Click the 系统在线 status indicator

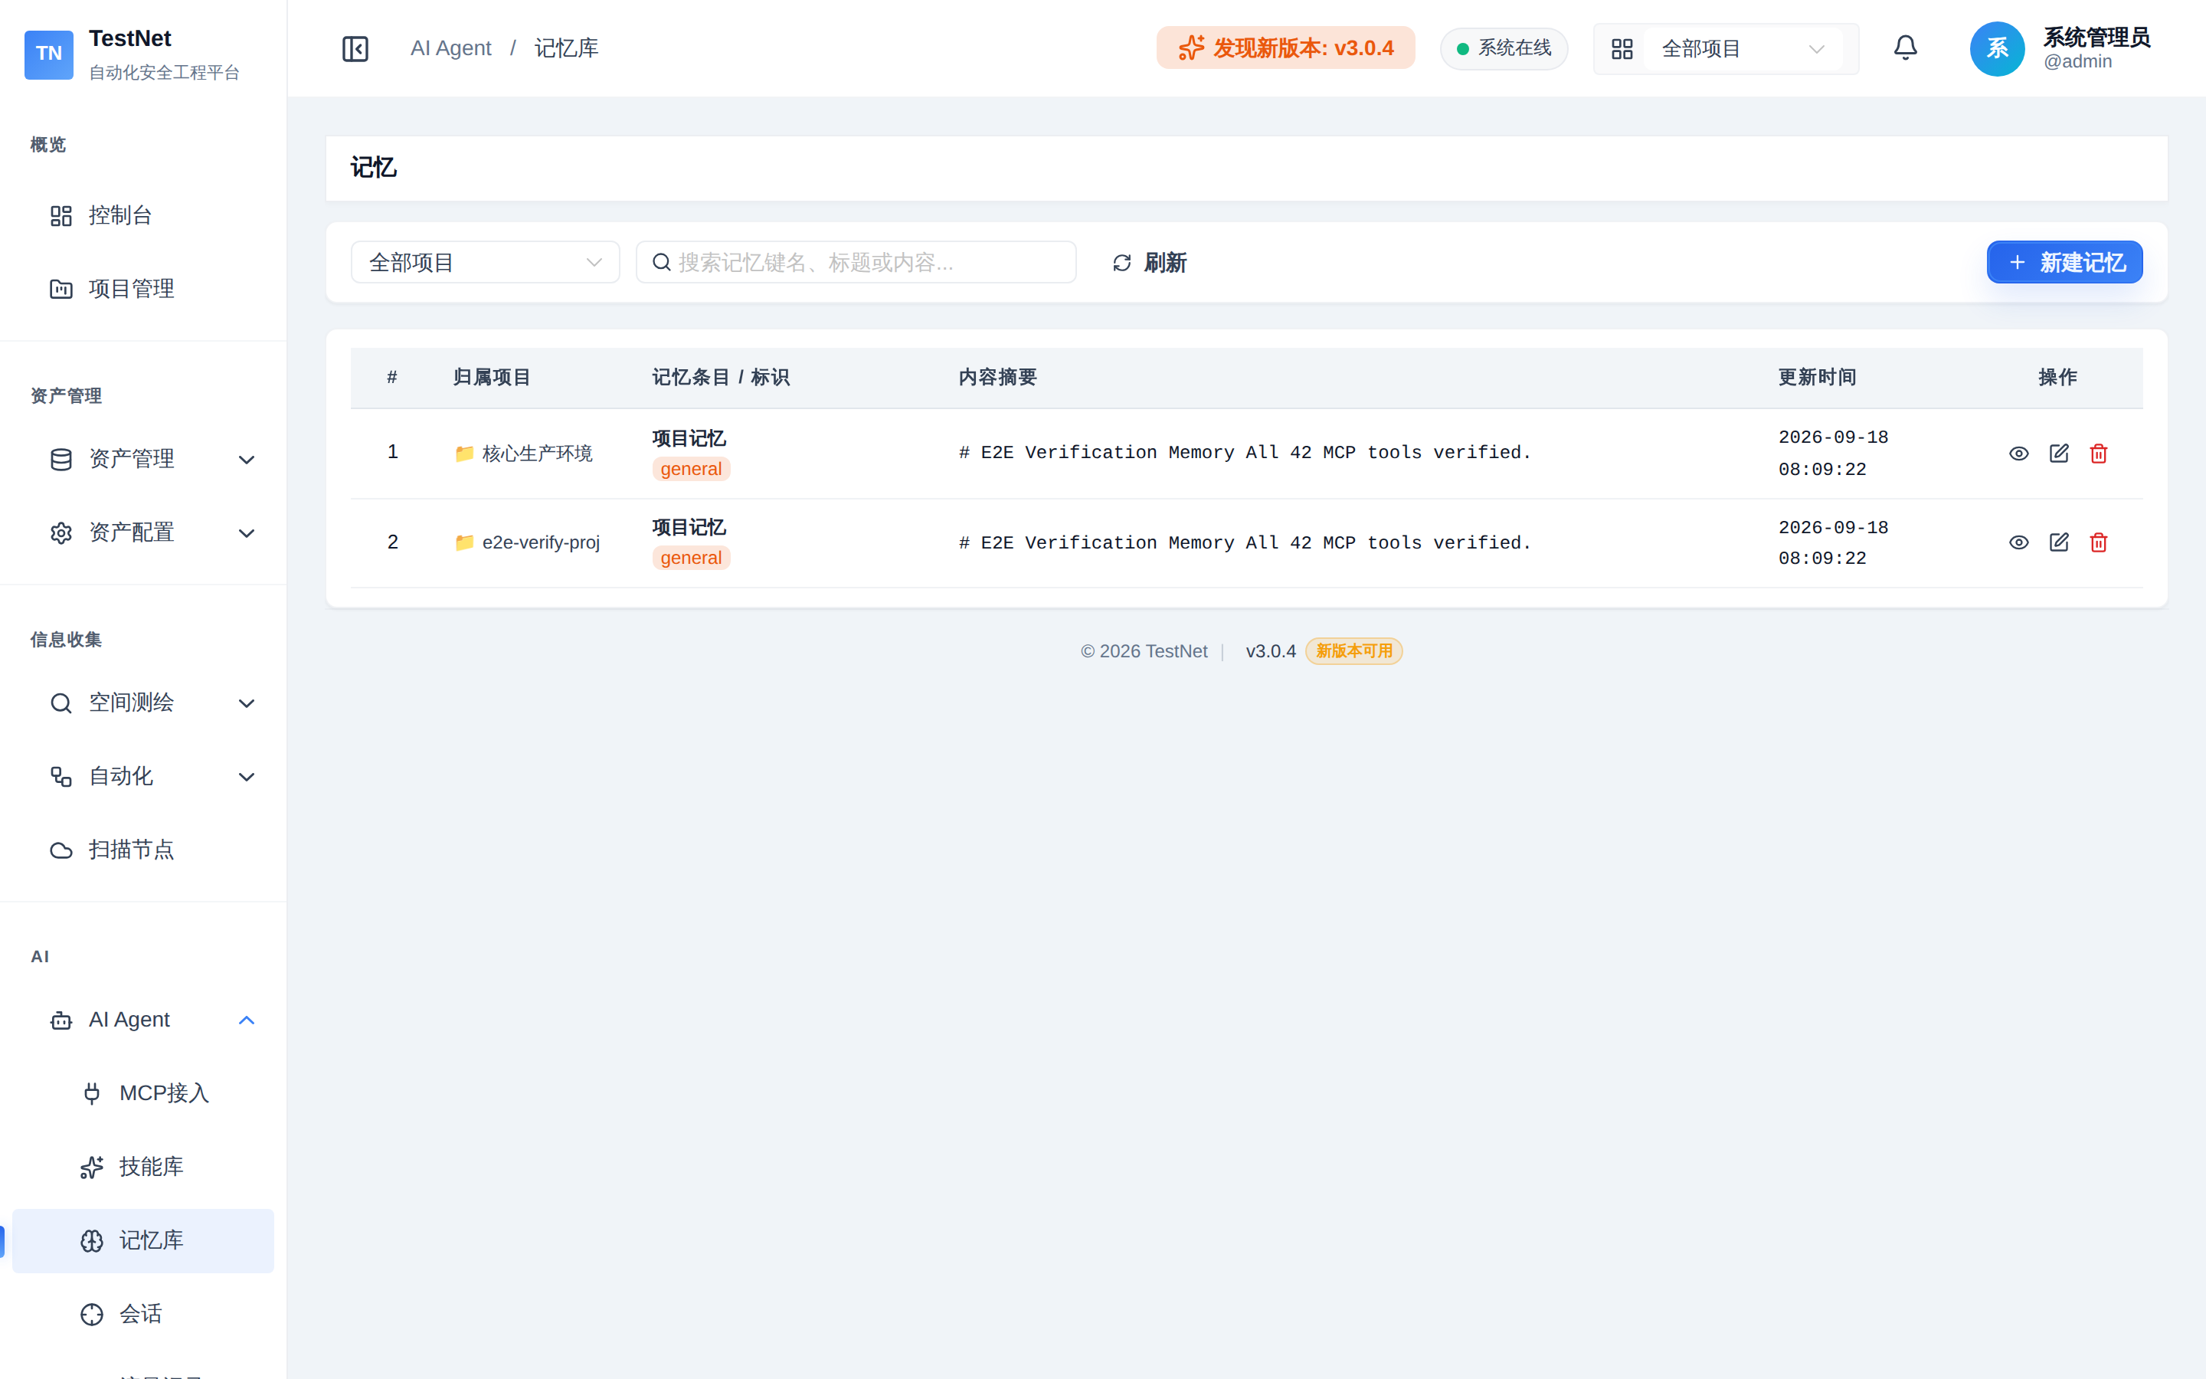pyautogui.click(x=1503, y=48)
